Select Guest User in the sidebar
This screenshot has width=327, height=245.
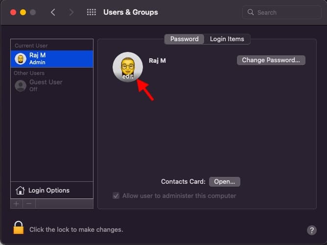pyautogui.click(x=46, y=85)
